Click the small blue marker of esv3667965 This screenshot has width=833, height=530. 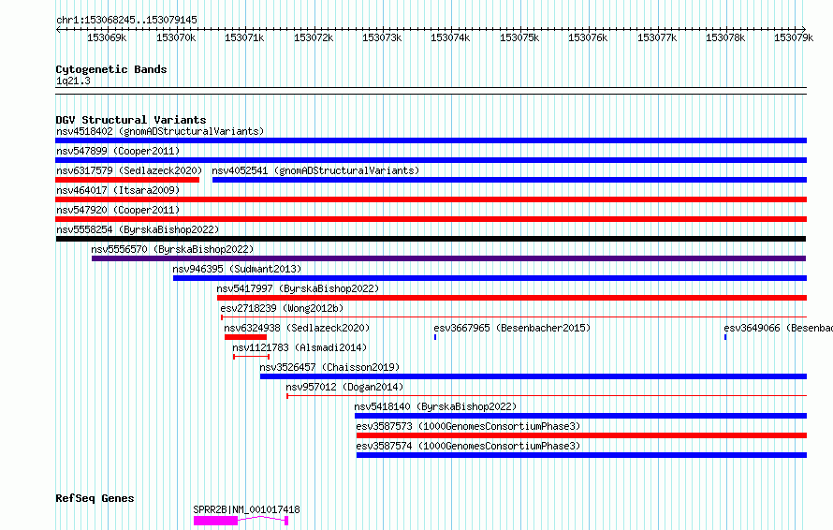pos(435,337)
